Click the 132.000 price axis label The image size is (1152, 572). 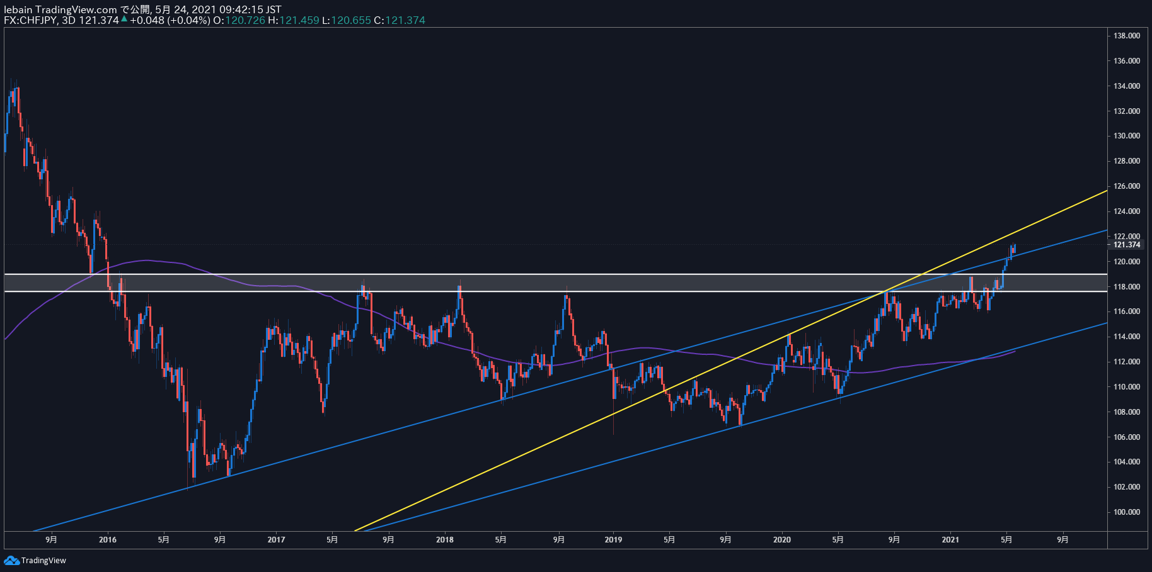coord(1127,111)
